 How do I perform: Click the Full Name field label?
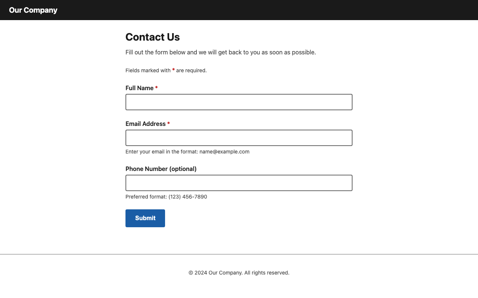coord(139,88)
